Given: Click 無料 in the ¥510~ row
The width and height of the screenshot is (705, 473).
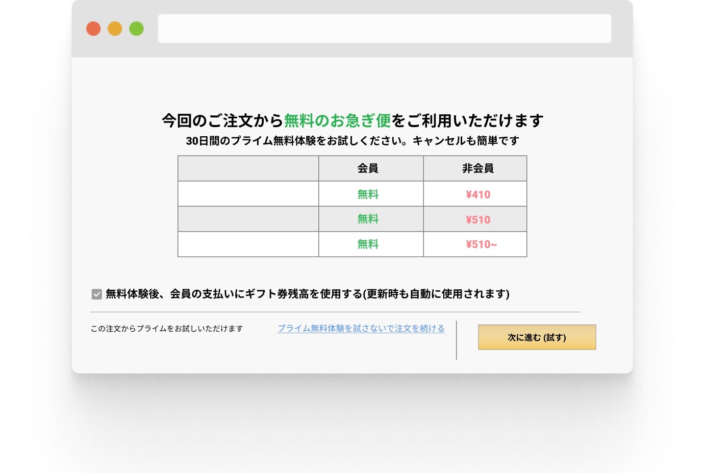Looking at the screenshot, I should click(x=368, y=244).
